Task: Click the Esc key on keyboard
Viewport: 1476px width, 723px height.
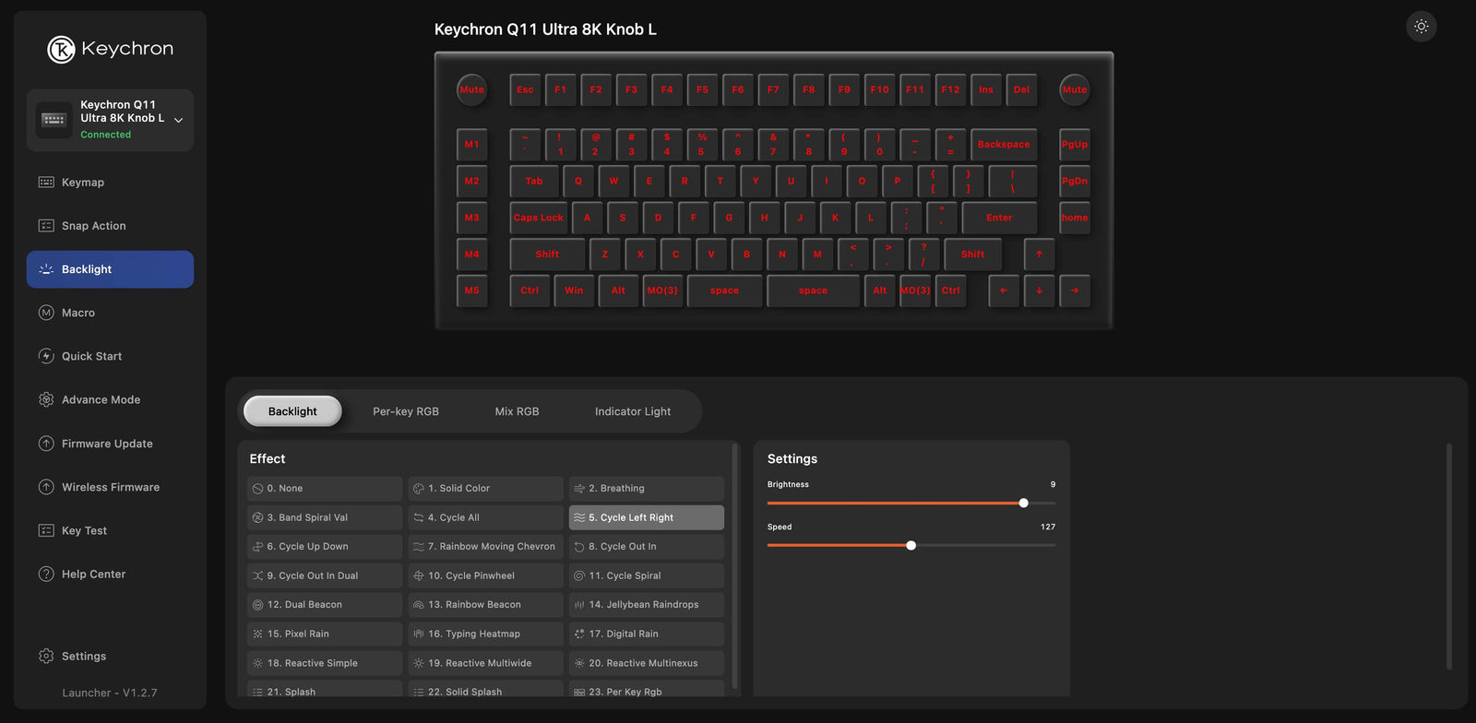Action: click(x=525, y=89)
